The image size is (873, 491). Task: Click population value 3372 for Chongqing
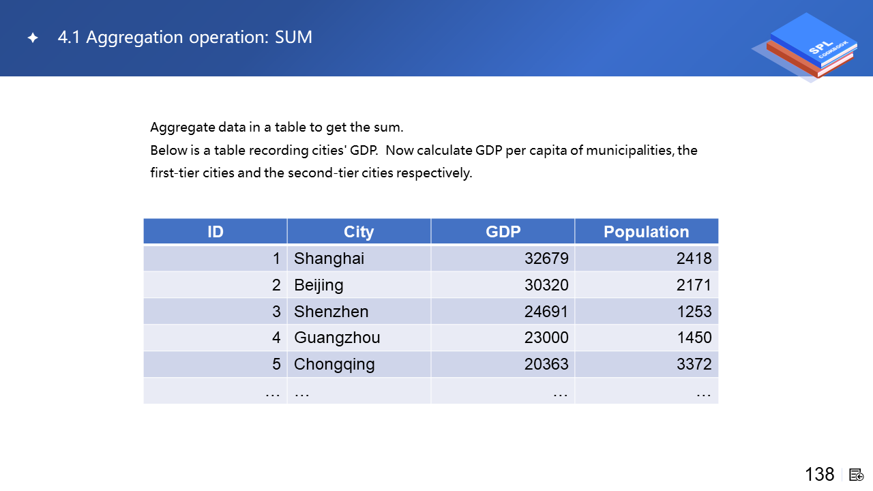(694, 364)
